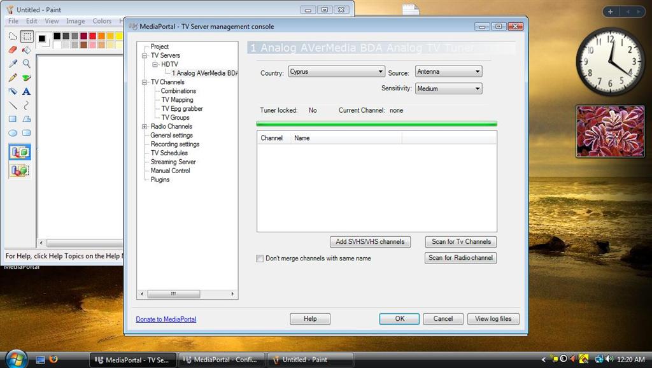Open the volume speaker tray icon
652x368 pixels.
pyautogui.click(x=609, y=359)
